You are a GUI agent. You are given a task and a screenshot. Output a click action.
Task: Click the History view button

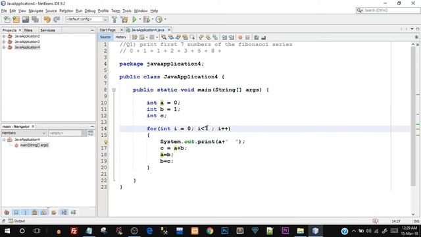pyautogui.click(x=120, y=38)
